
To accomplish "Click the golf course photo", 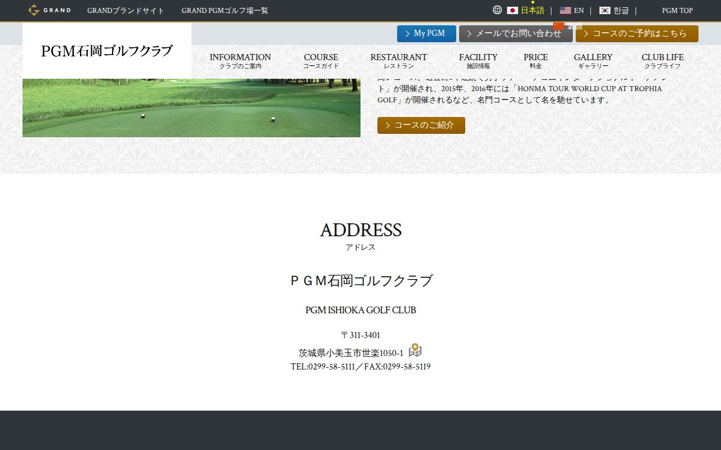I will [x=192, y=108].
